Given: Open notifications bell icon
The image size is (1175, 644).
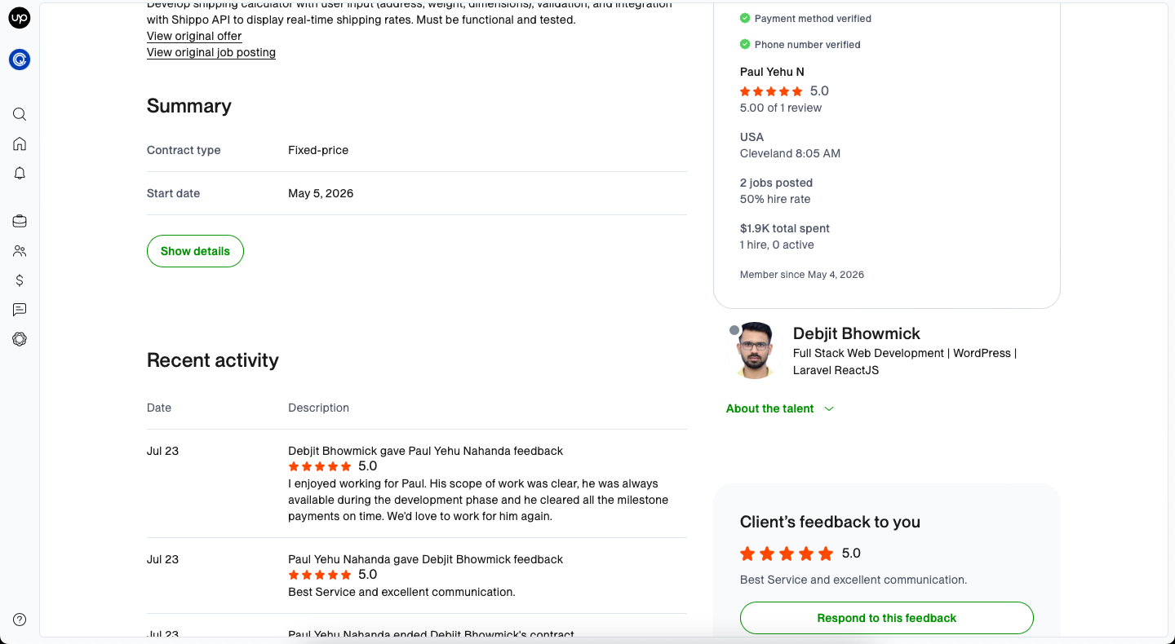Looking at the screenshot, I should coord(20,173).
